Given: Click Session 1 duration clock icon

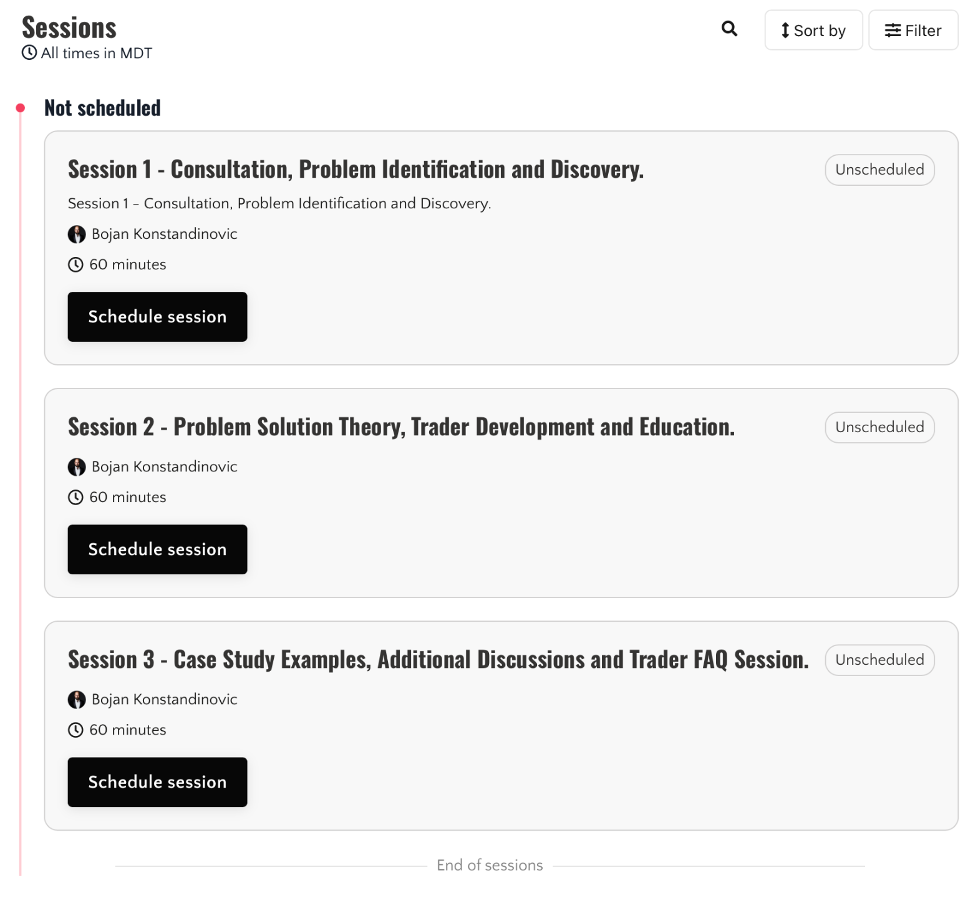Looking at the screenshot, I should click(x=75, y=265).
